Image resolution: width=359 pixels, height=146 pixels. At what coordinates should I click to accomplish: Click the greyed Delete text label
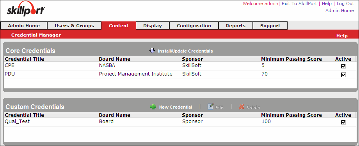(254, 107)
